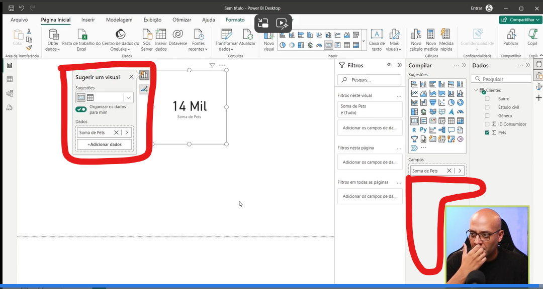Click Transformar dados in the ribbon
The image size is (543, 289).
(226, 40)
